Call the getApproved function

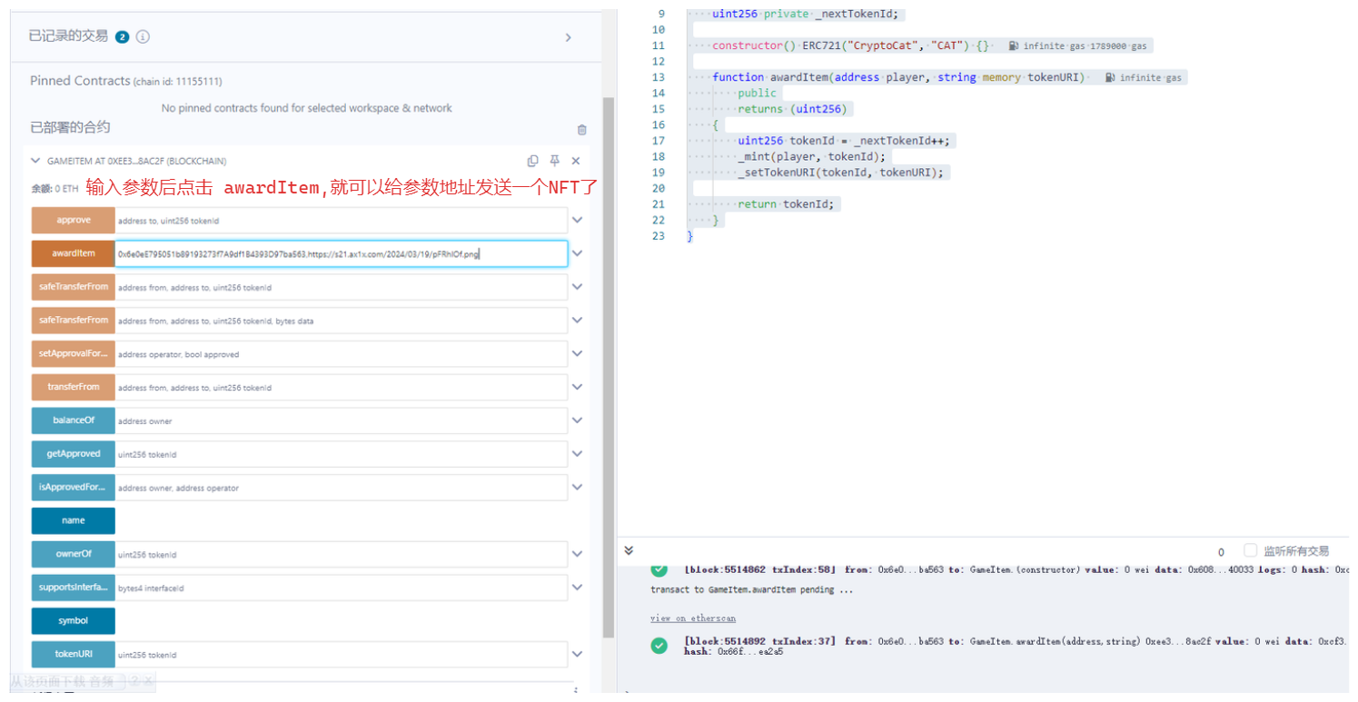[x=74, y=454]
